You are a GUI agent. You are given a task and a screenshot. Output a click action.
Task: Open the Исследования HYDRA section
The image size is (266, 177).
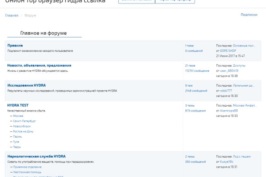[26, 85]
